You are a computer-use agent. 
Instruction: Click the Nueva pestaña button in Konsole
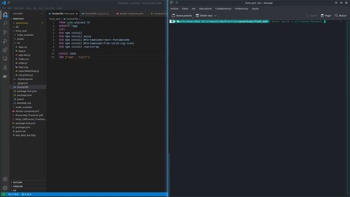click(182, 16)
